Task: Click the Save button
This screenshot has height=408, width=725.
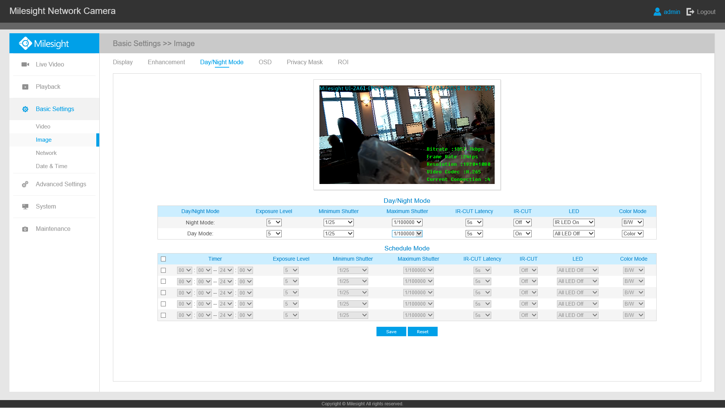Action: tap(391, 332)
